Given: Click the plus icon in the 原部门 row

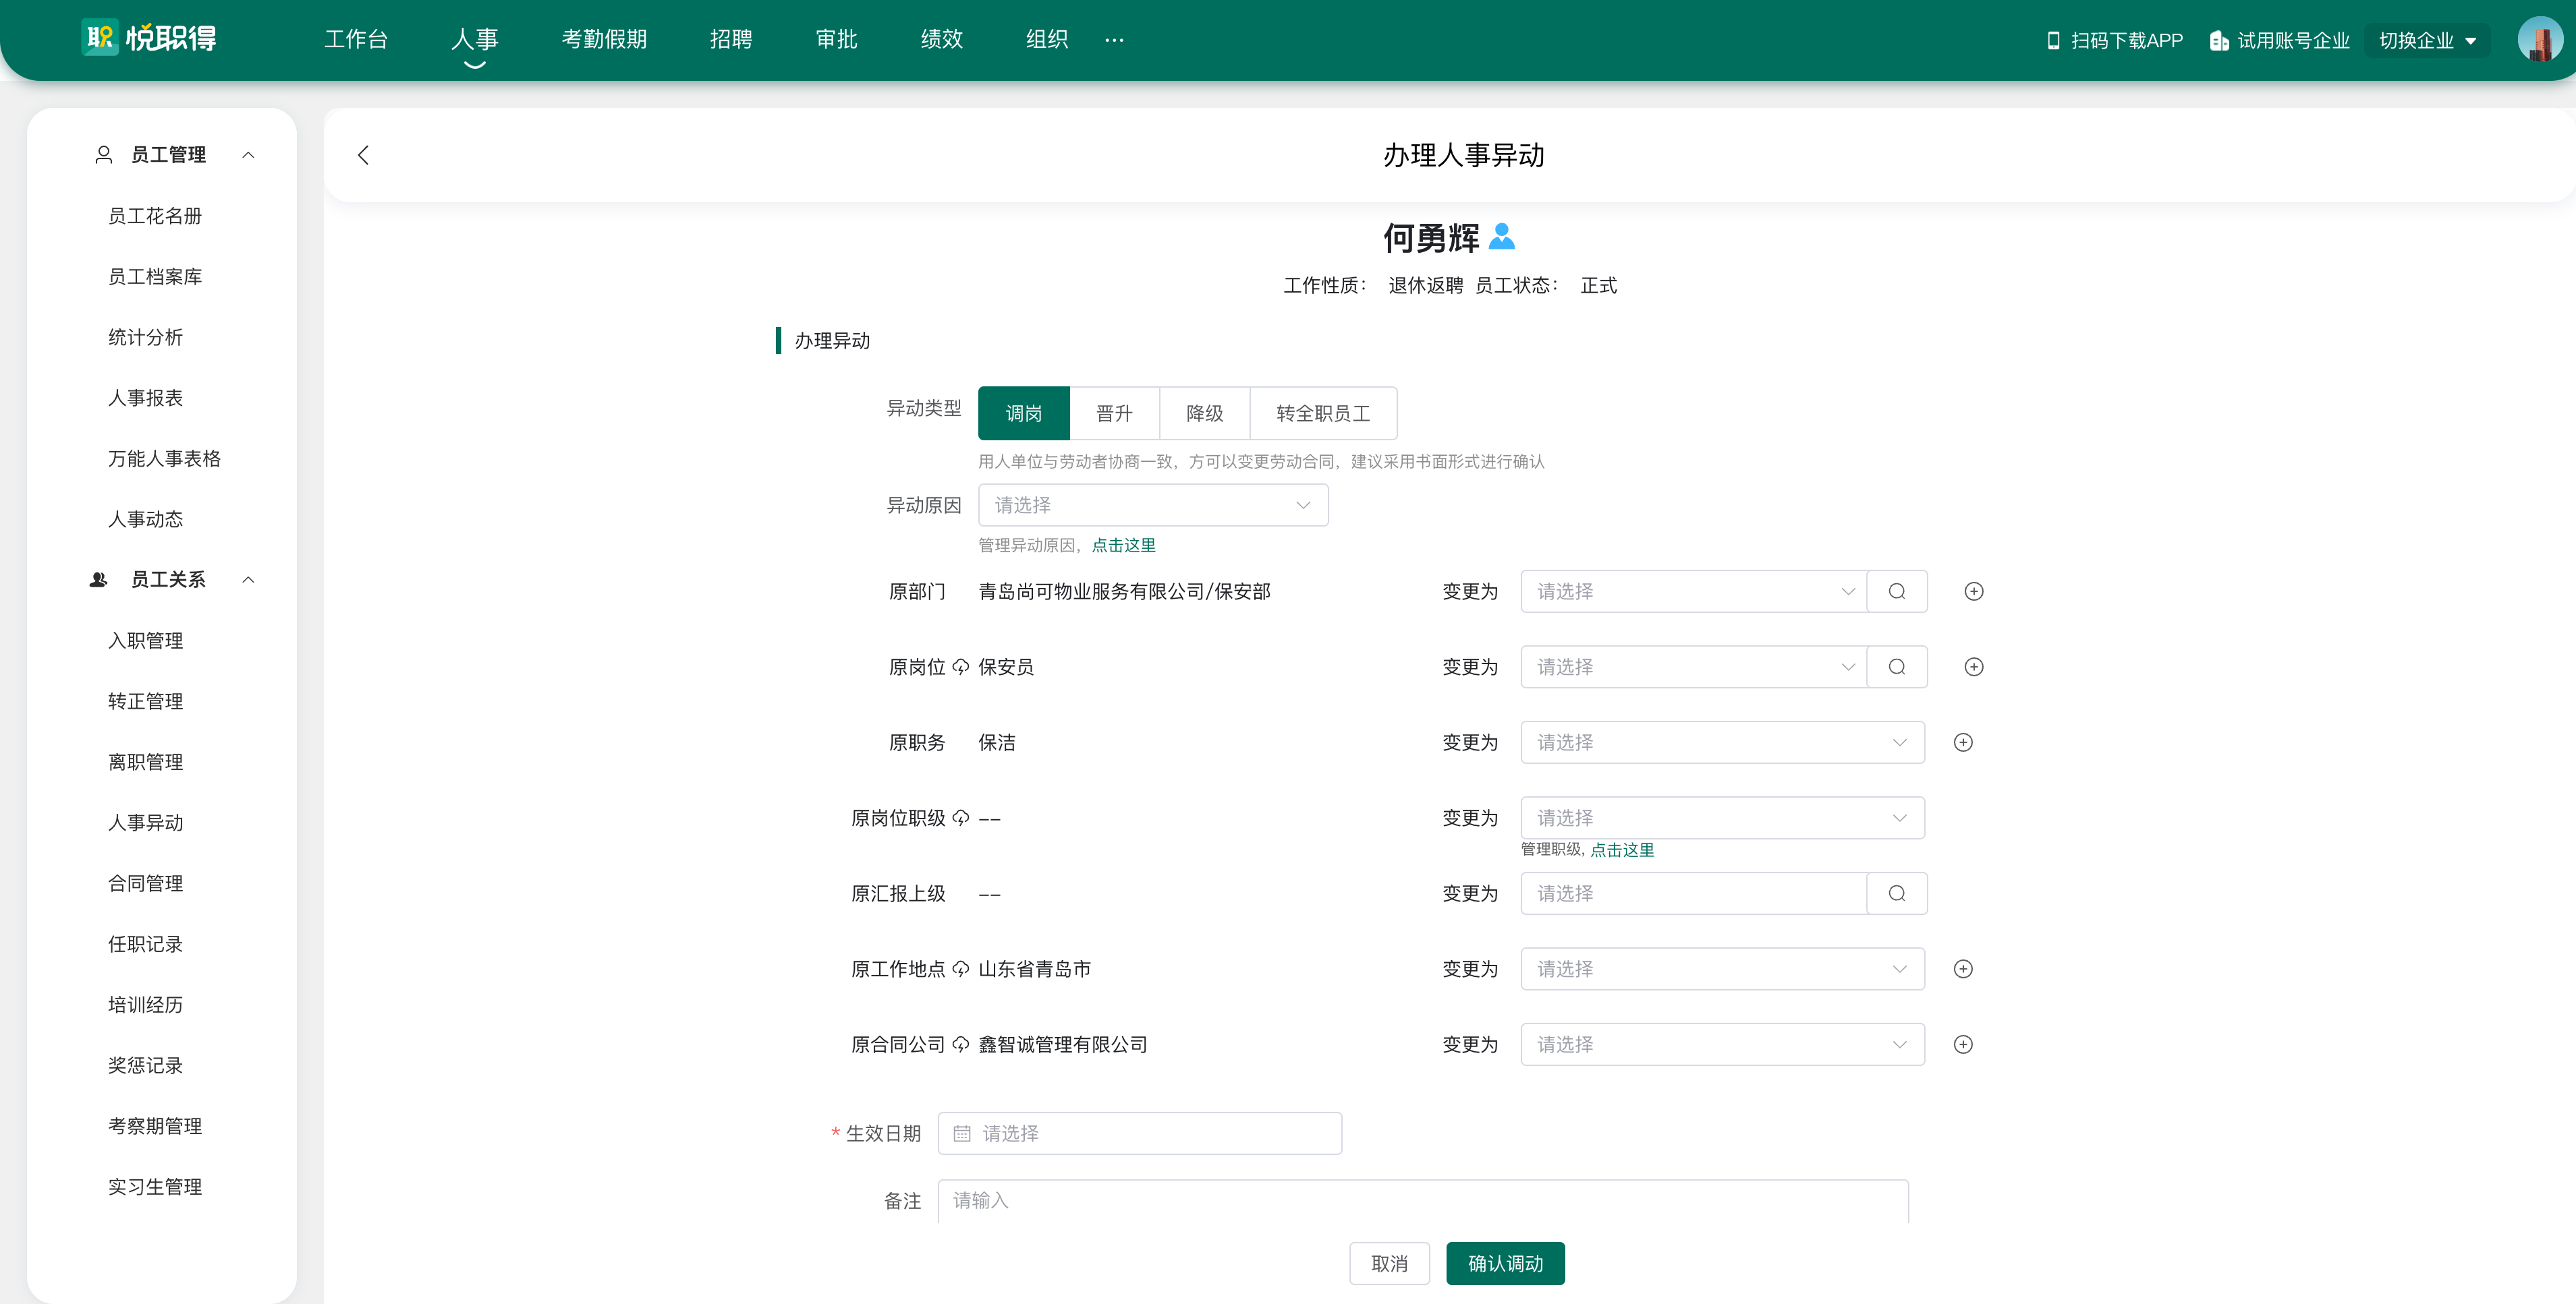Looking at the screenshot, I should point(1973,591).
